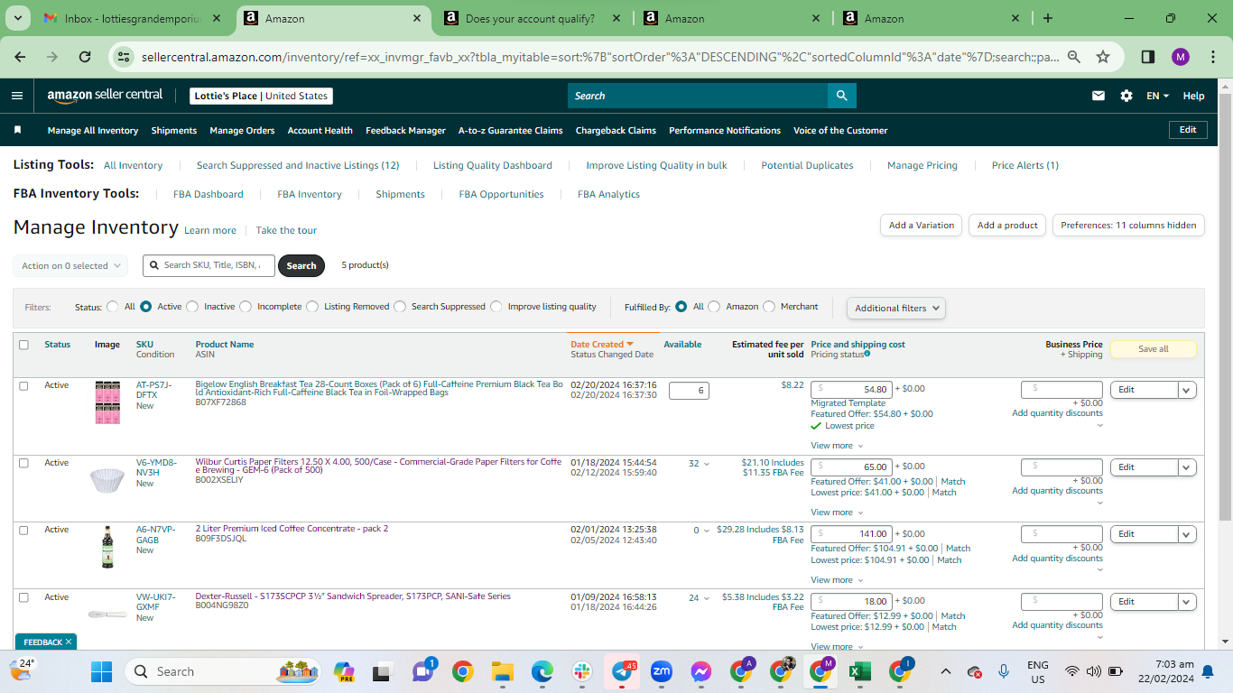Click the Wilbur Curtis paper filter thumbnail
The image size is (1233, 693).
point(107,480)
